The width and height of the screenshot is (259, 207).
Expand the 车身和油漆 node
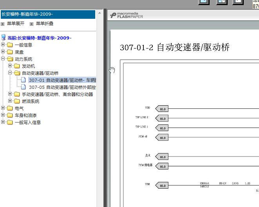click(3, 115)
